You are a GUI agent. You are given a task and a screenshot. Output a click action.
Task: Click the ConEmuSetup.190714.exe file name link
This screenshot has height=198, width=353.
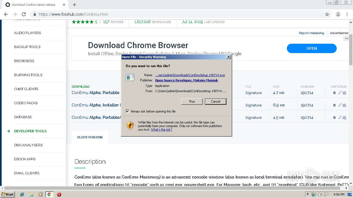point(190,75)
